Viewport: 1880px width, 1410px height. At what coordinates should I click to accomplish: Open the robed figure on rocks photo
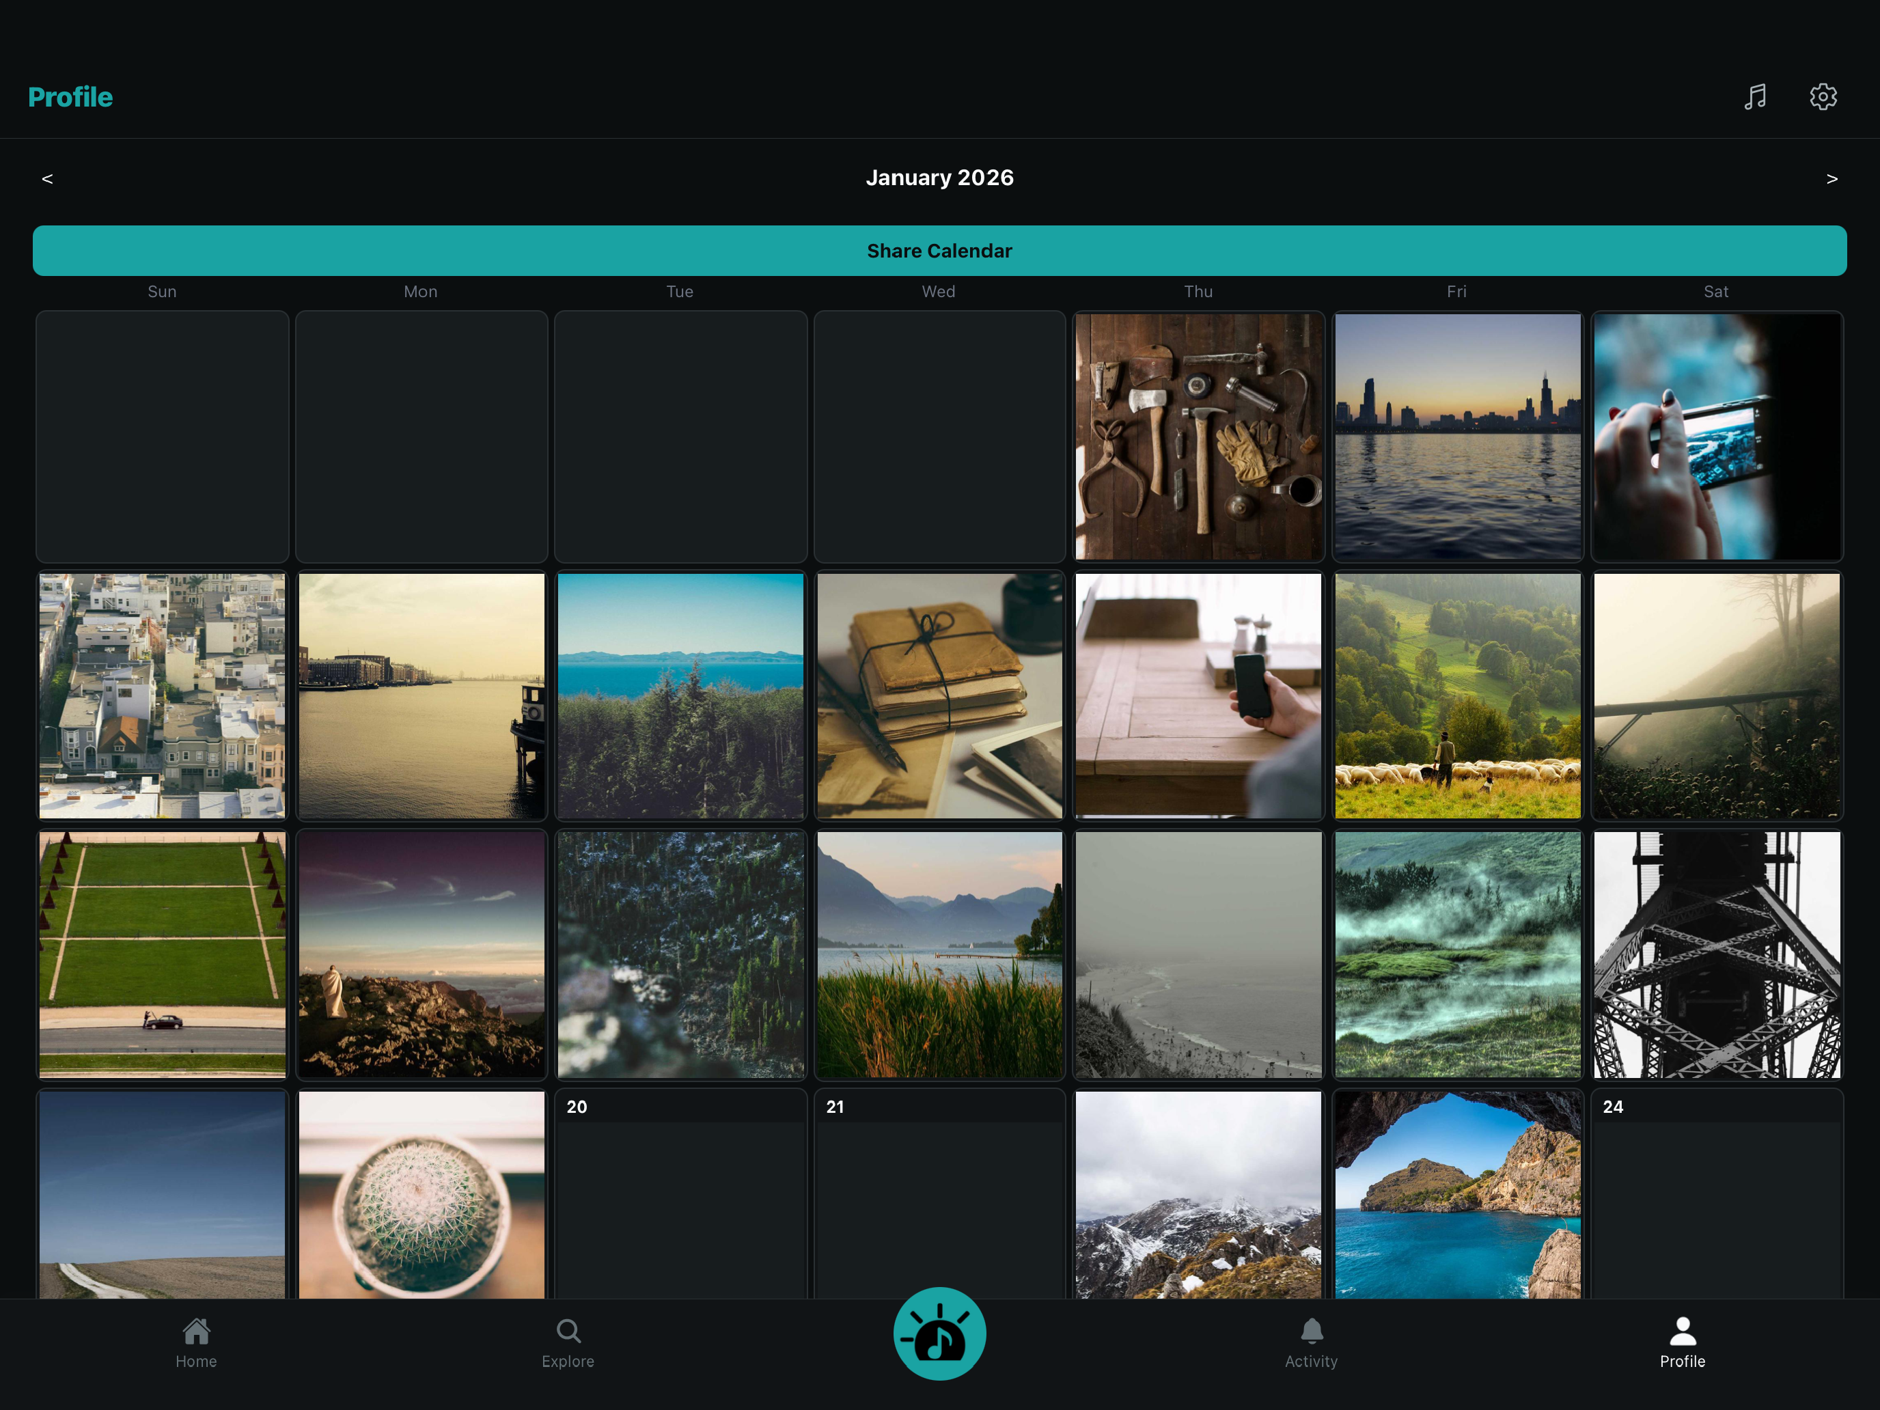pyautogui.click(x=421, y=955)
